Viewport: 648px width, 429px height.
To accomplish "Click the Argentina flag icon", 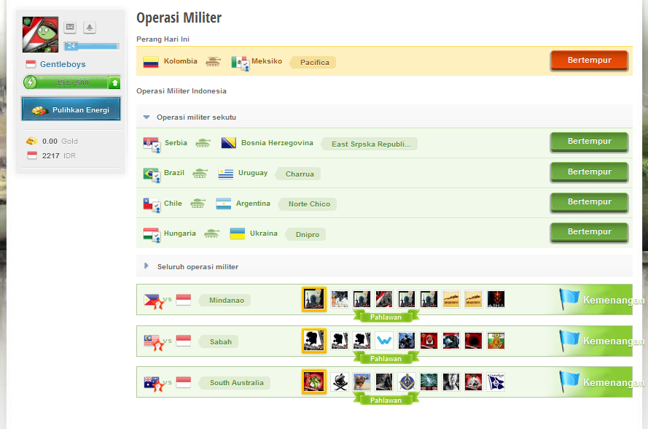I will (x=224, y=204).
